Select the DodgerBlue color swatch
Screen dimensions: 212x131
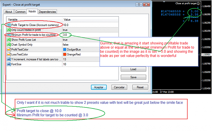65,50
